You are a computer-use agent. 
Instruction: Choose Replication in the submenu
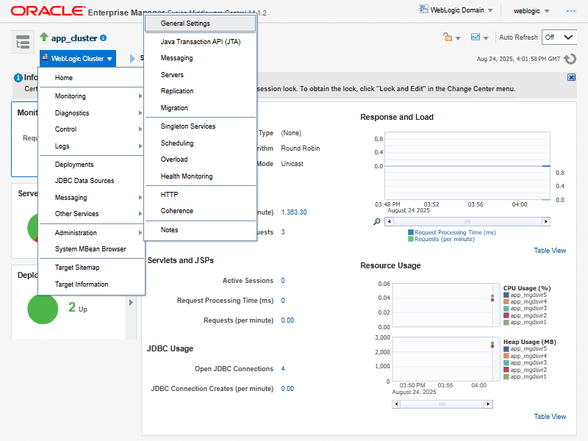200,90
